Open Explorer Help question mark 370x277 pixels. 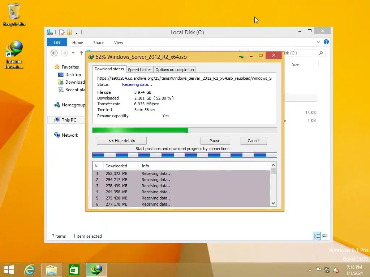[326, 42]
